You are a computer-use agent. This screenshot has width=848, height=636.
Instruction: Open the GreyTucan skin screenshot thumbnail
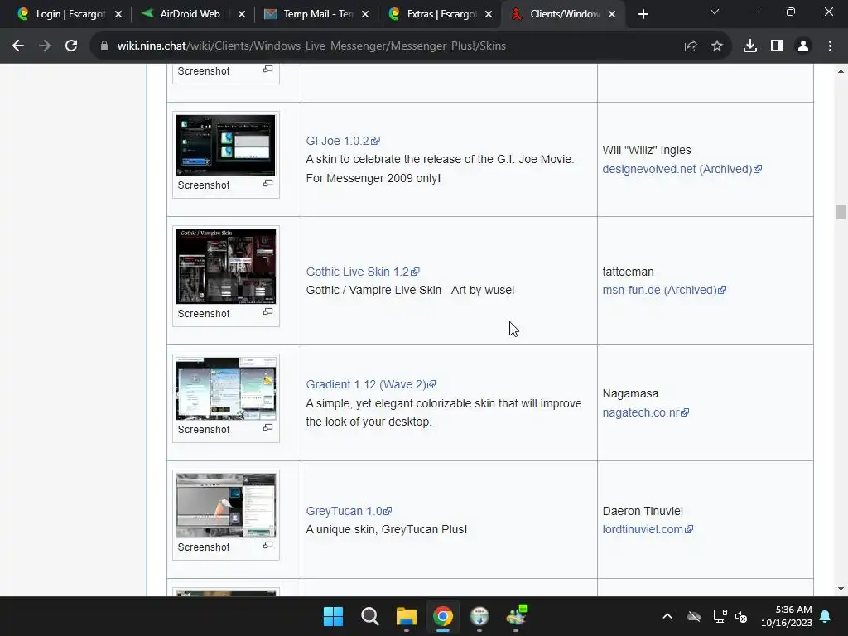[225, 505]
